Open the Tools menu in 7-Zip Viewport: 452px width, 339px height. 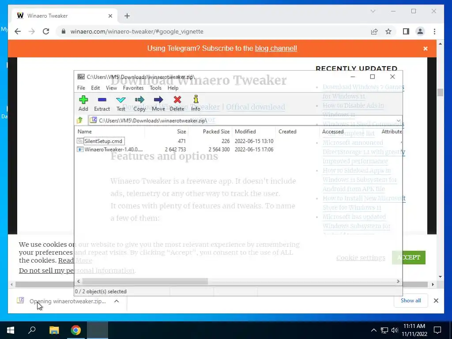pos(155,88)
